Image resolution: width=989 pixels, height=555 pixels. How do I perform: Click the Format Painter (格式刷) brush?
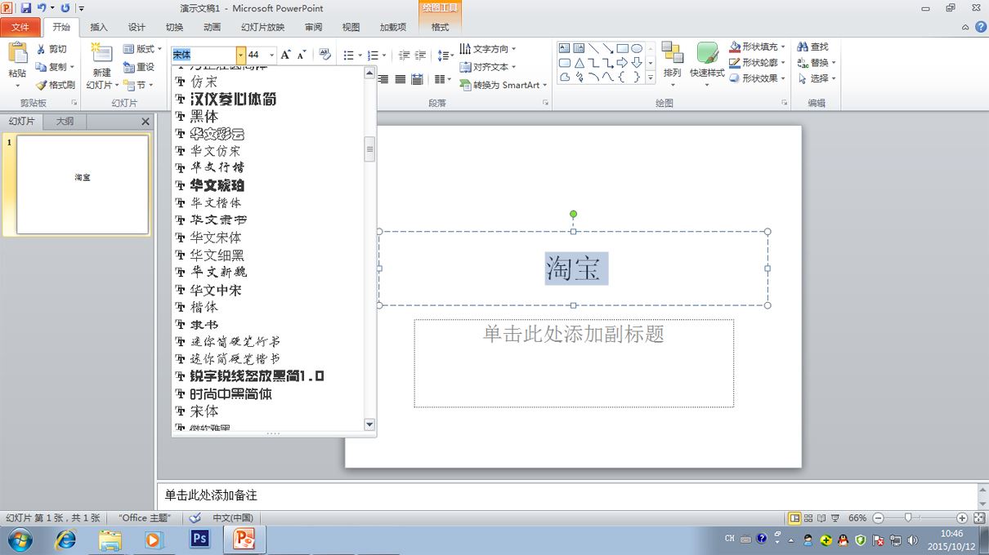[42, 85]
